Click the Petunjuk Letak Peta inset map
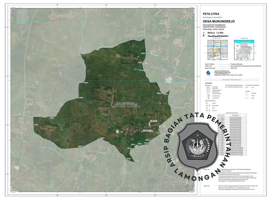 pyautogui.click(x=217, y=50)
